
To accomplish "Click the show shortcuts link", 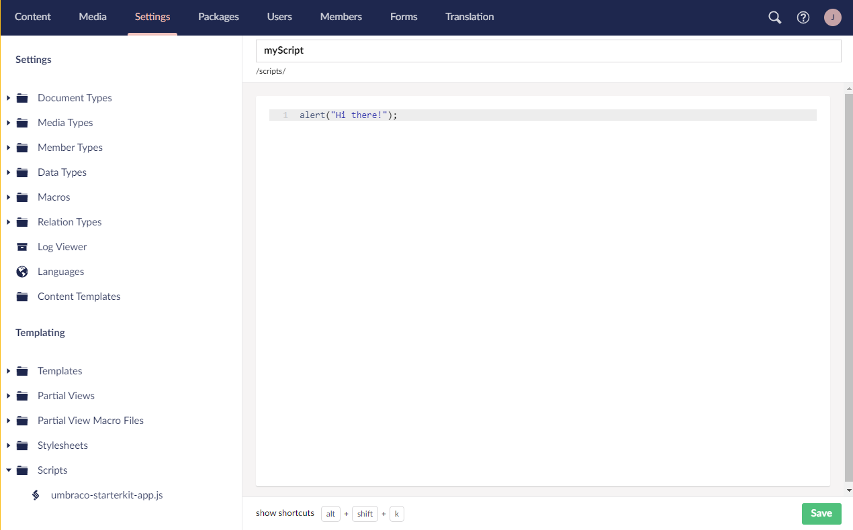I will click(285, 513).
